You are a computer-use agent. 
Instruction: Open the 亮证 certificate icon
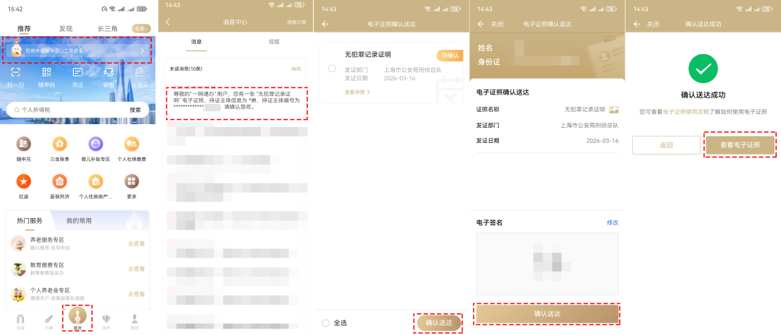coord(77,74)
